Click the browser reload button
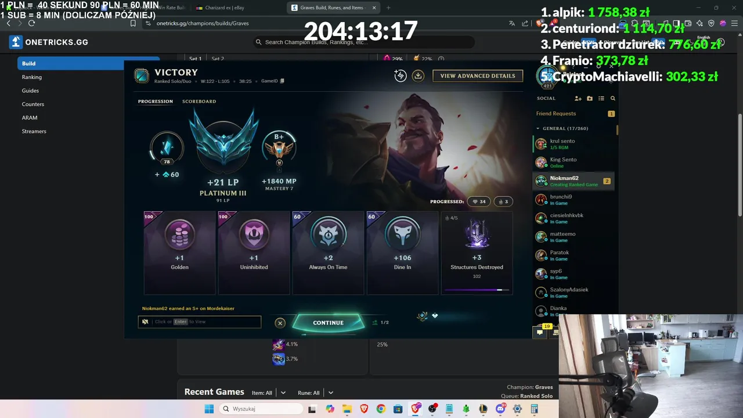The height and width of the screenshot is (418, 743). pyautogui.click(x=31, y=23)
